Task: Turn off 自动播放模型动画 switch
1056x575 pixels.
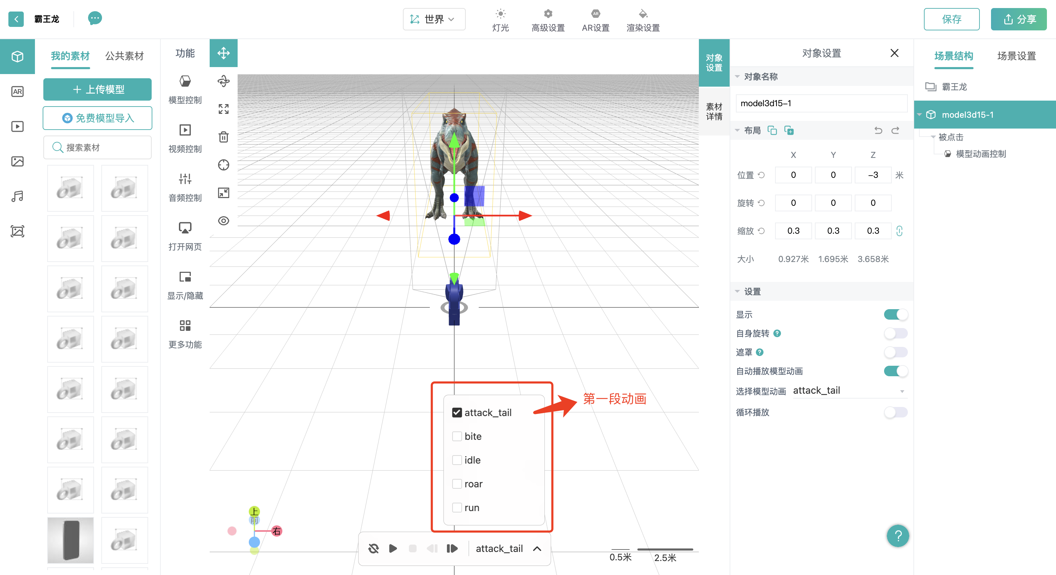Action: pyautogui.click(x=895, y=371)
